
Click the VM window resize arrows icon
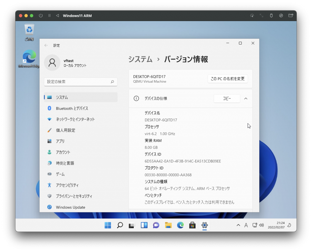[x=261, y=16]
